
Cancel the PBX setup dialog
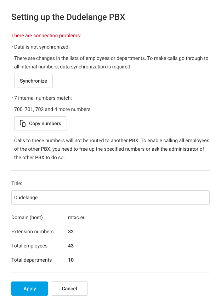pos(69,289)
